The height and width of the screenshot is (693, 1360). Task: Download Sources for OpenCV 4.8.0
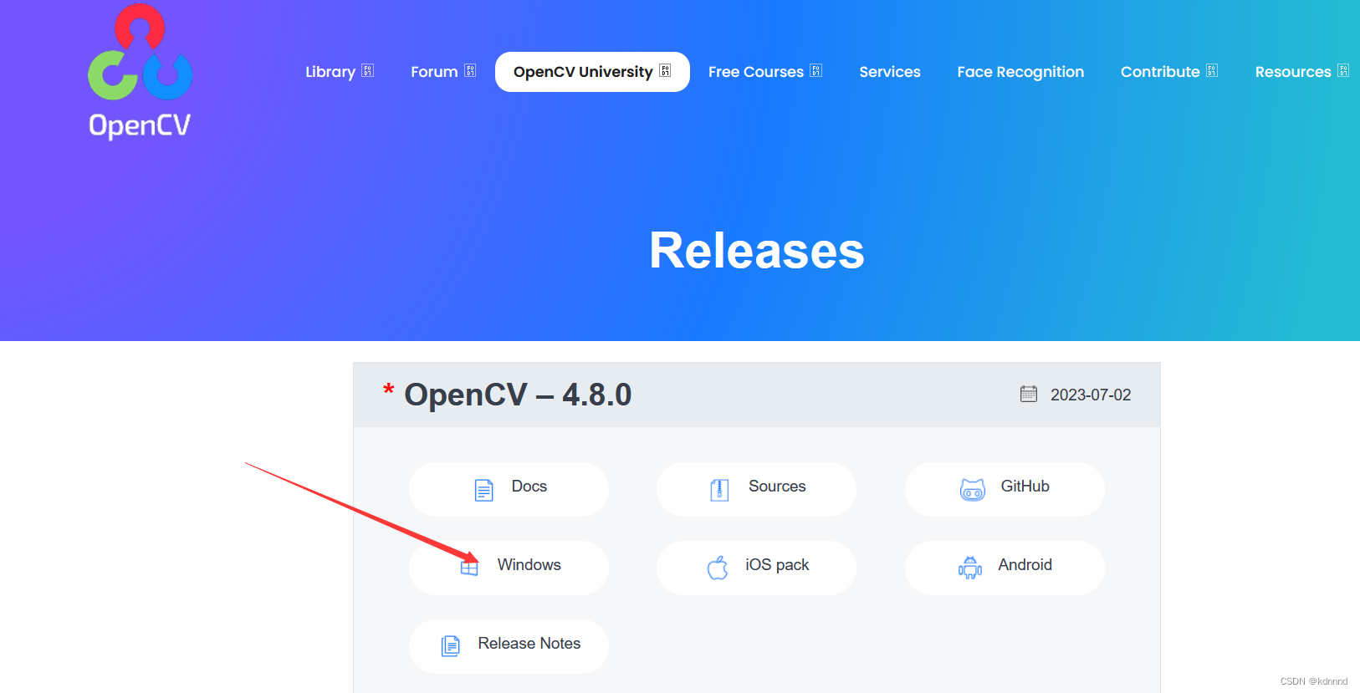click(x=756, y=489)
